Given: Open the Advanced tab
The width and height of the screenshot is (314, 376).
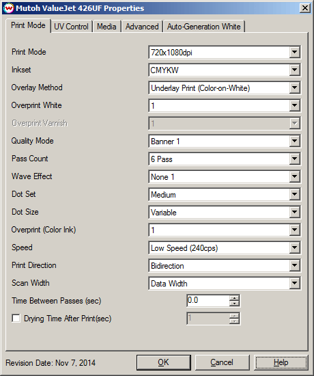Looking at the screenshot, I should (x=142, y=27).
